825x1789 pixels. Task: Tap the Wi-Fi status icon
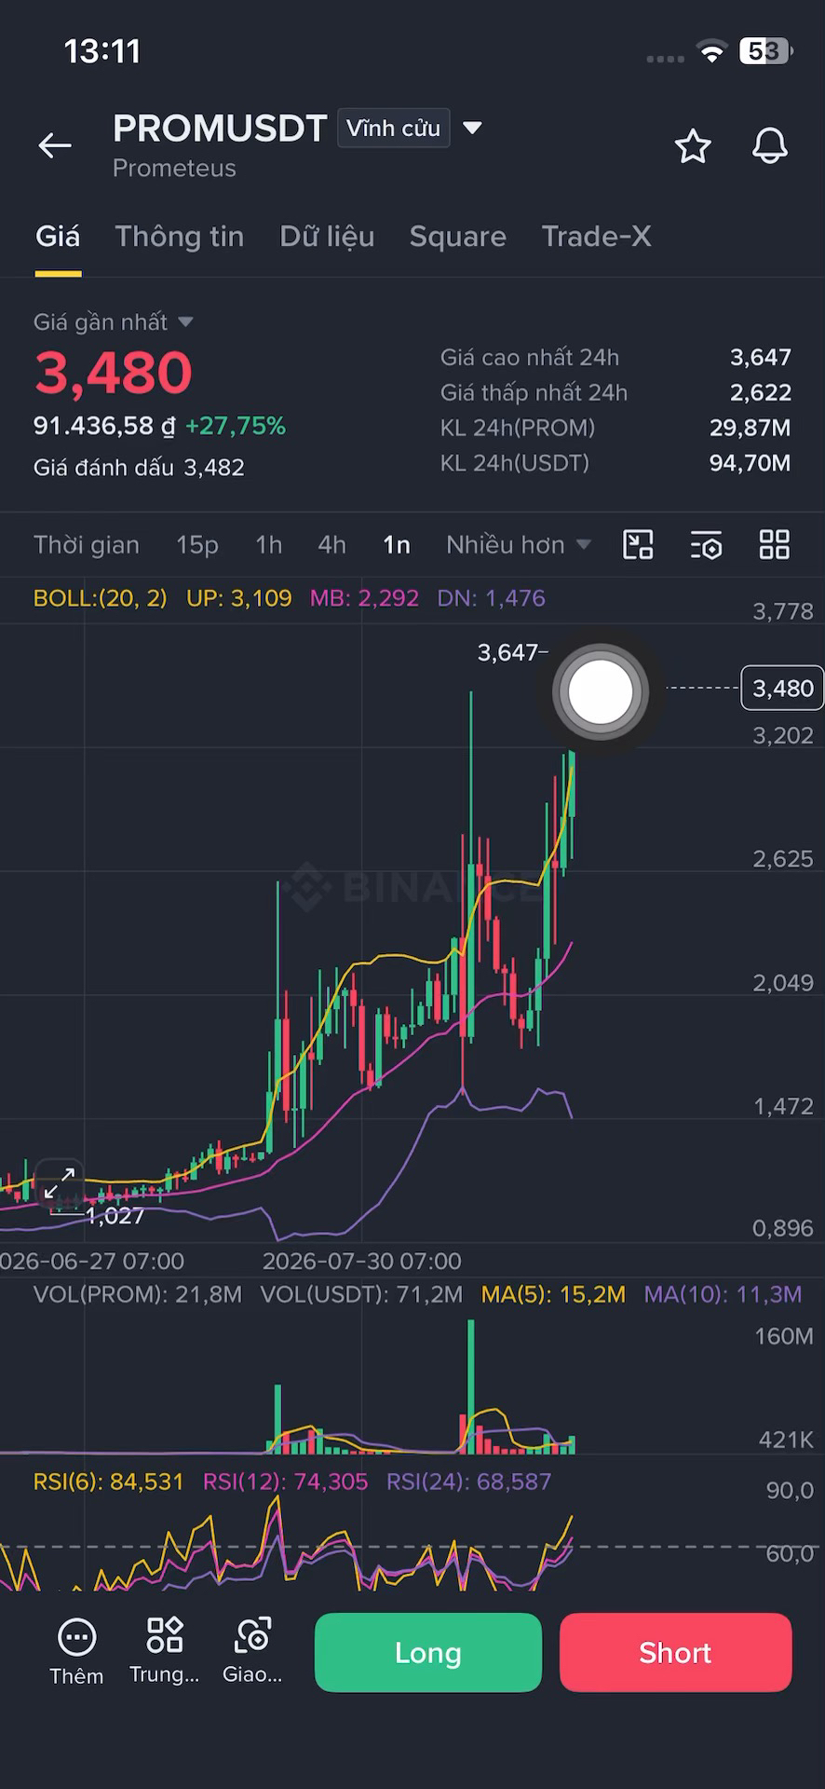pos(712,52)
